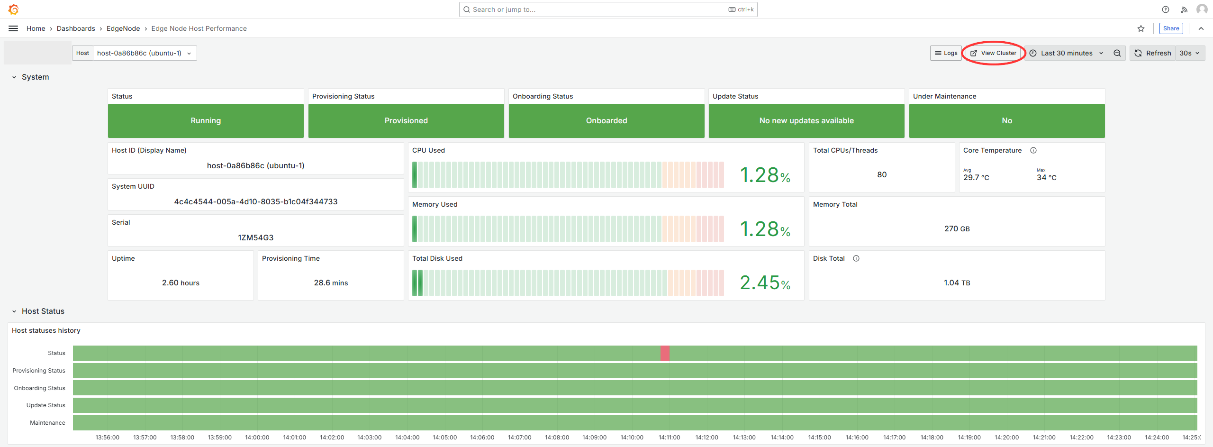Open the 30s refresh interval dropdown
The width and height of the screenshot is (1213, 447).
pos(1189,53)
